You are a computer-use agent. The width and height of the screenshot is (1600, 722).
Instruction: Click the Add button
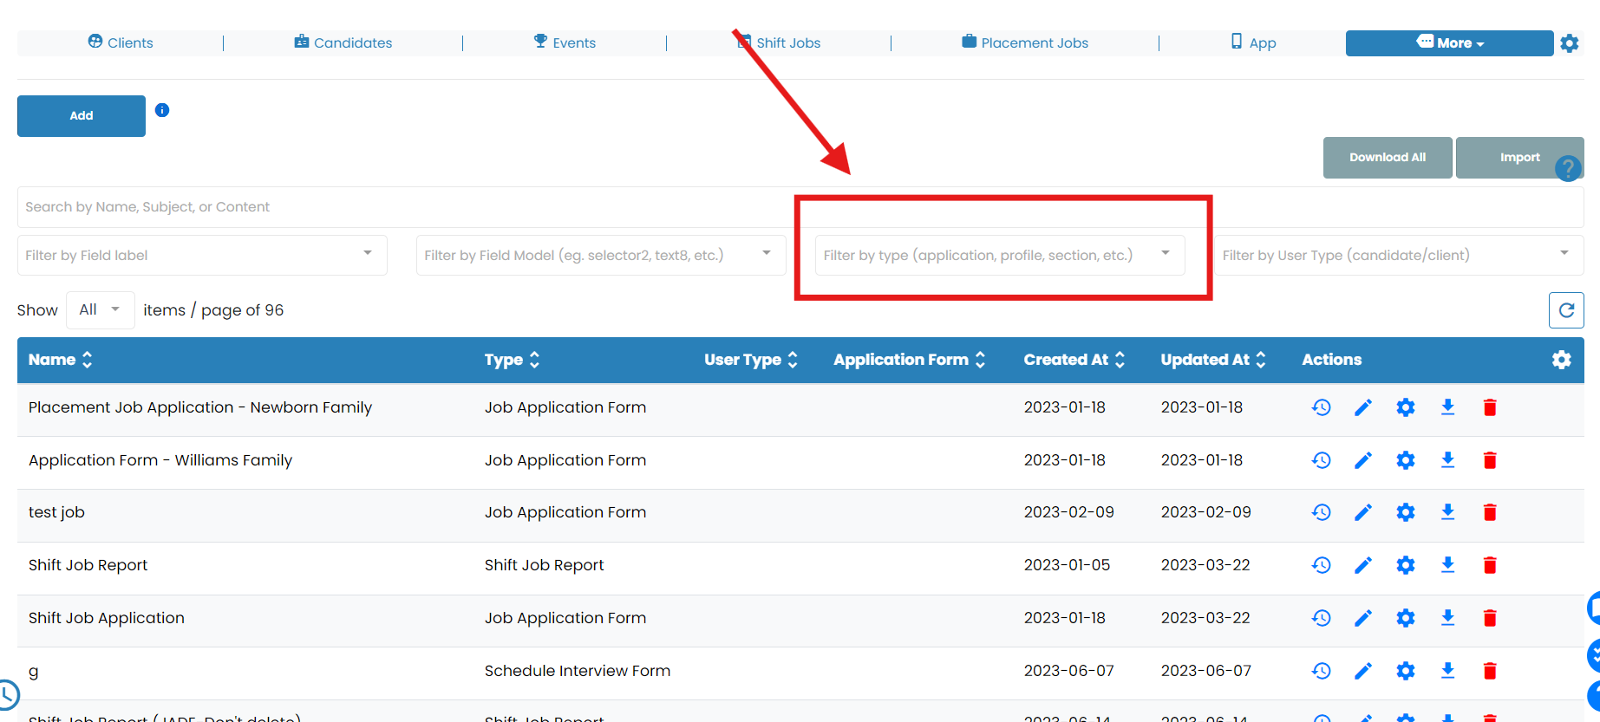82,116
